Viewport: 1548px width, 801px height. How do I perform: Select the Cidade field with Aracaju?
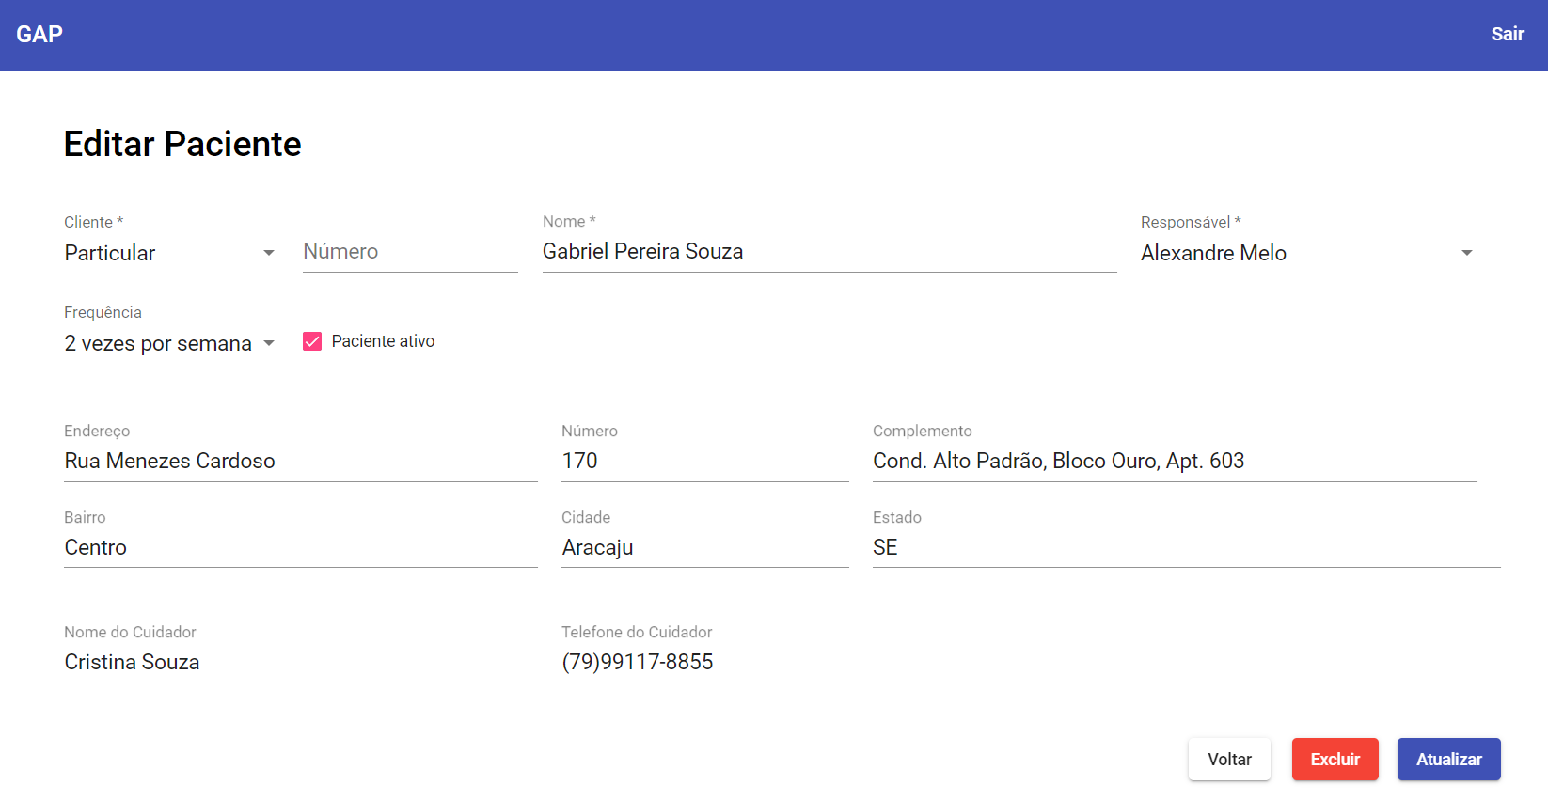tap(703, 547)
